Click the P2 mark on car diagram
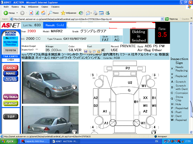Image resolution: width=193 pixels, height=144 pixels. [128, 68]
